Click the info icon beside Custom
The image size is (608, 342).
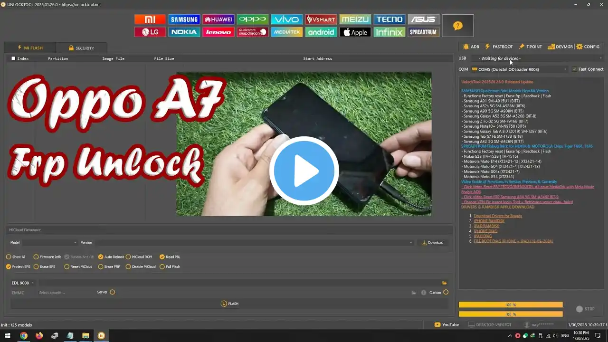(423, 293)
